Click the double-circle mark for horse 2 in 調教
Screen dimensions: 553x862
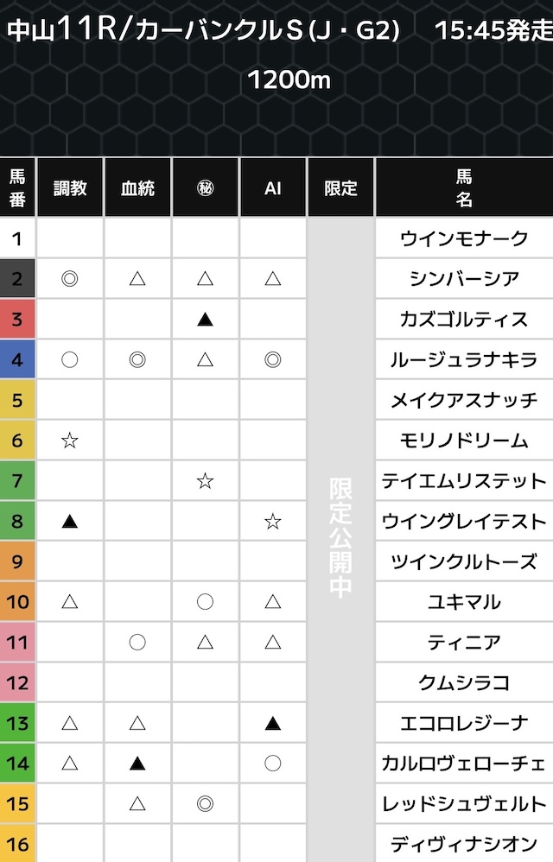pos(70,278)
